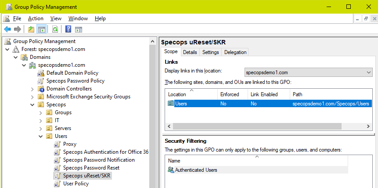The image size is (378, 188).
Task: Click Microsoft Exchange Security Groups OU icon
Action: point(41,97)
